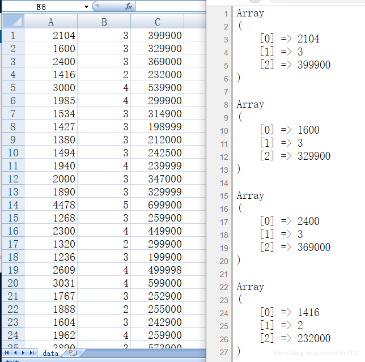This screenshot has height=362, width=365.
Task: Go to next sheet navigation arrow
Action: tap(23, 353)
